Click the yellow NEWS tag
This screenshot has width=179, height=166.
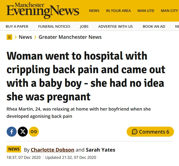coord(14,149)
